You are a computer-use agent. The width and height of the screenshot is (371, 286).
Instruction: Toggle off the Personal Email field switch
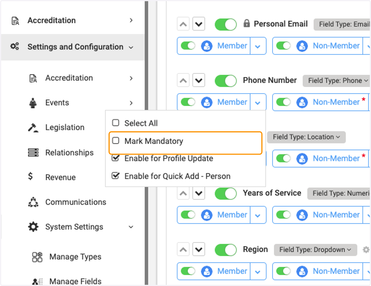pyautogui.click(x=226, y=24)
